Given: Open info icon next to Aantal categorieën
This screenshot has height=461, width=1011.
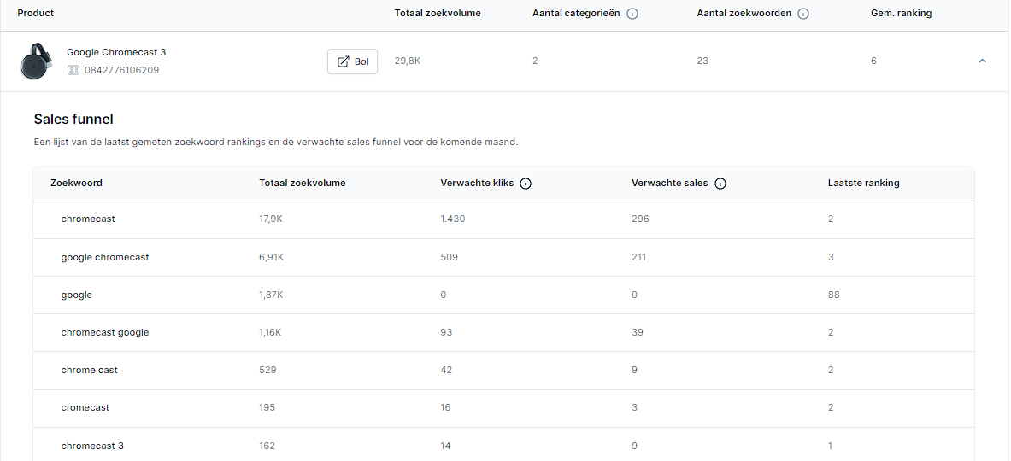Looking at the screenshot, I should pyautogui.click(x=632, y=14).
